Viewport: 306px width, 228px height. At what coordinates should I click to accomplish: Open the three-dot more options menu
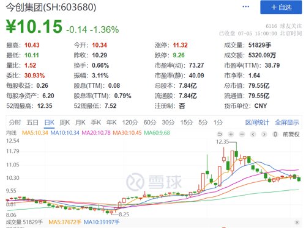coord(246,7)
